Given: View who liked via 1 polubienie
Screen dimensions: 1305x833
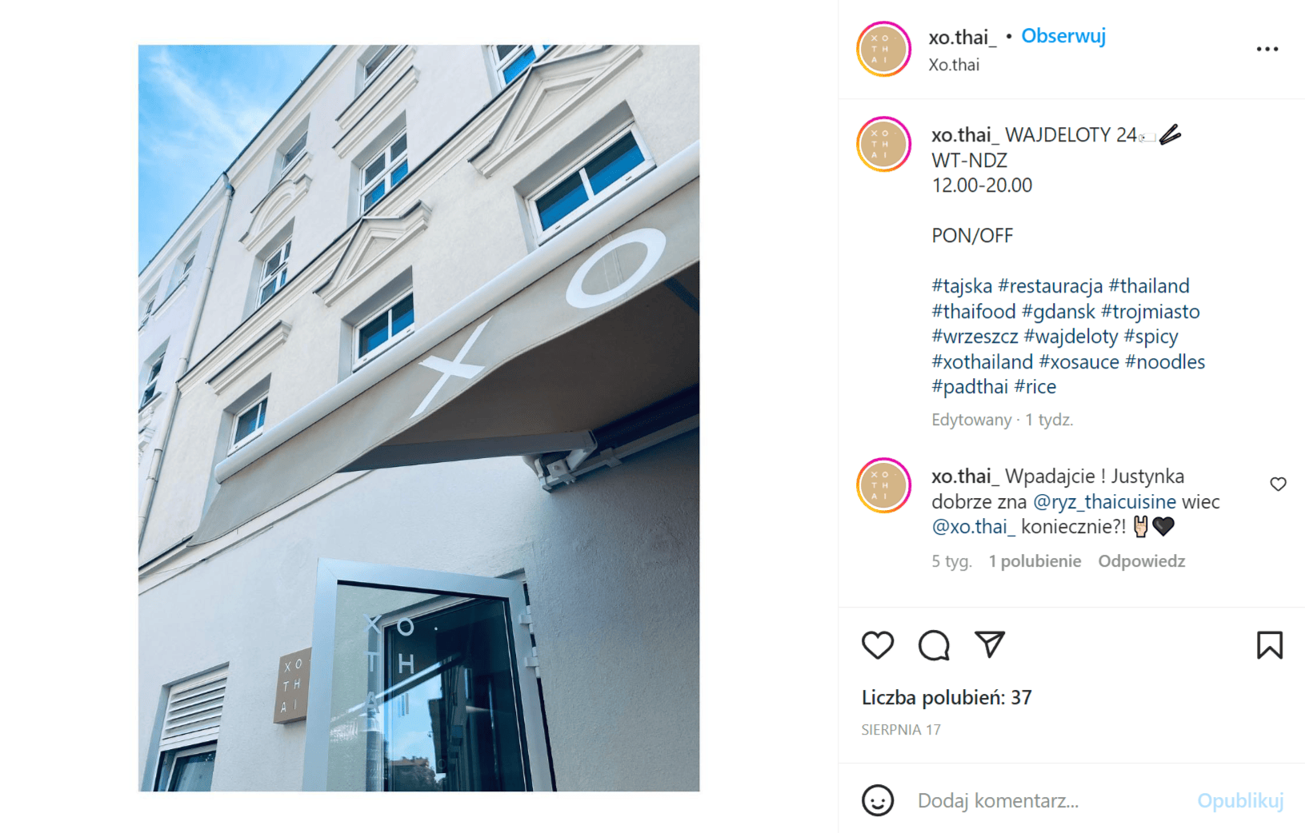Looking at the screenshot, I should (1035, 561).
